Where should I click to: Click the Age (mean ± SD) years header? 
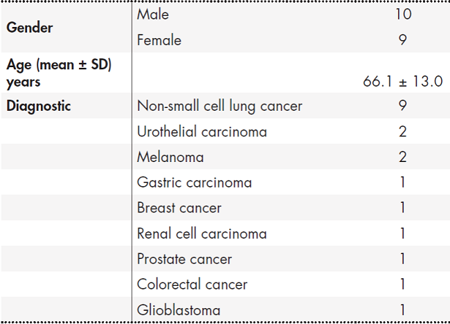point(59,73)
